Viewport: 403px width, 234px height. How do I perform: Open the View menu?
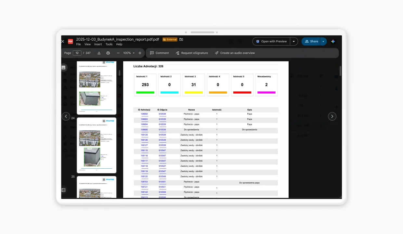tap(88, 44)
